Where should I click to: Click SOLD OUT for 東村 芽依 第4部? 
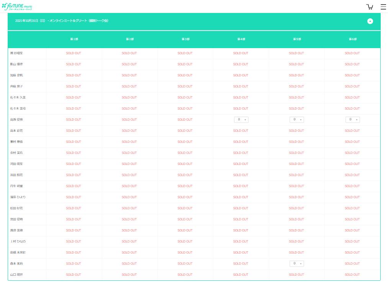(x=241, y=142)
